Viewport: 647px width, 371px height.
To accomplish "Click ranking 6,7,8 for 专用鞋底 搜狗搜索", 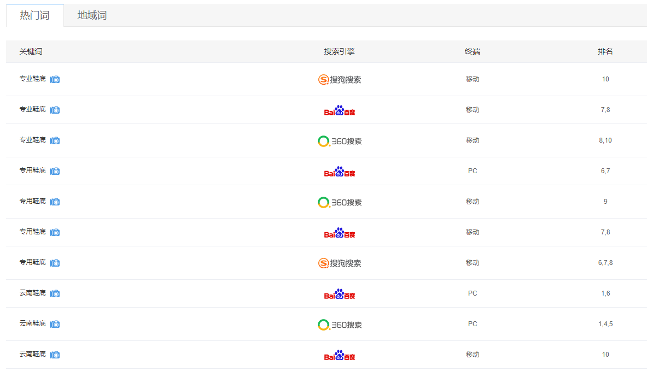I will click(605, 263).
